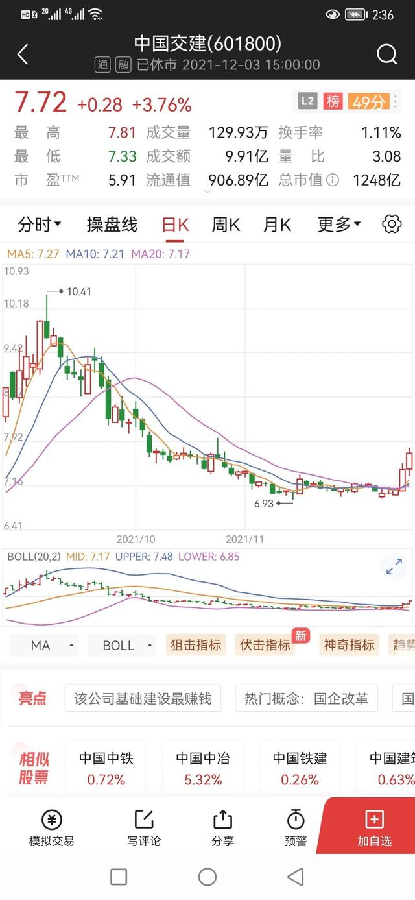Open the 49分 score badge
415x900 pixels.
click(x=369, y=101)
